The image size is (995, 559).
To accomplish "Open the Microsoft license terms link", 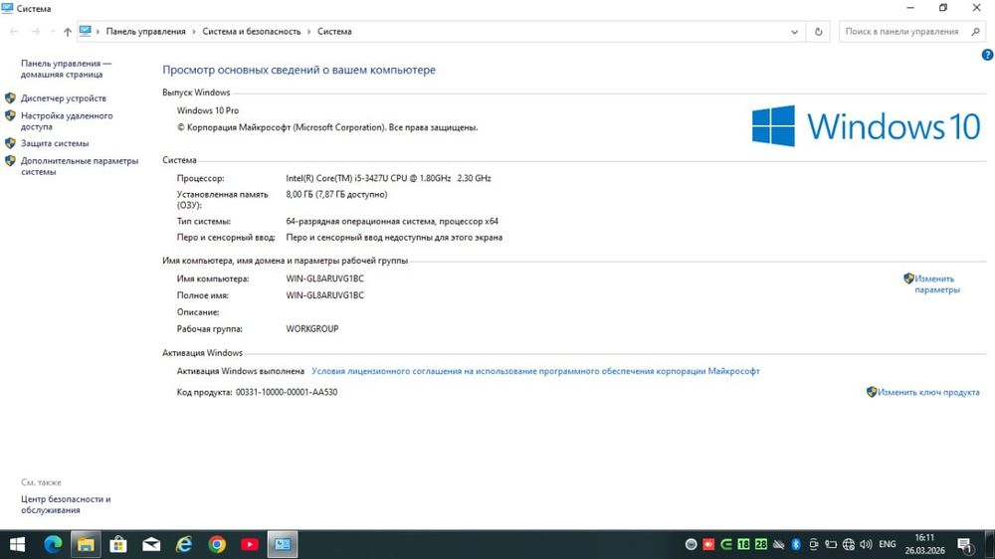I will 535,371.
